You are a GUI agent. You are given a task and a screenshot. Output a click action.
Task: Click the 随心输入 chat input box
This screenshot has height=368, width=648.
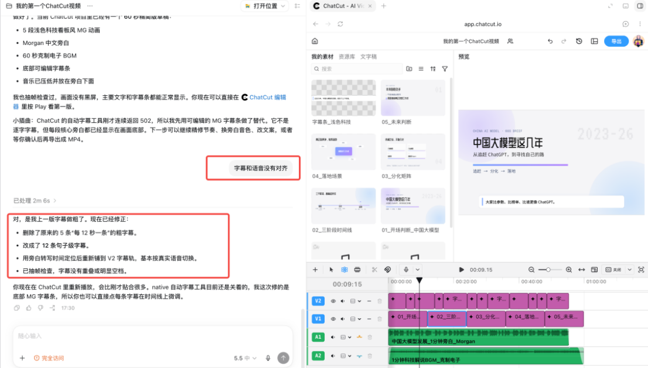tap(153, 336)
